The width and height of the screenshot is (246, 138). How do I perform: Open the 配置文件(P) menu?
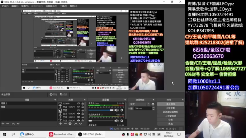click(x=37, y=6)
